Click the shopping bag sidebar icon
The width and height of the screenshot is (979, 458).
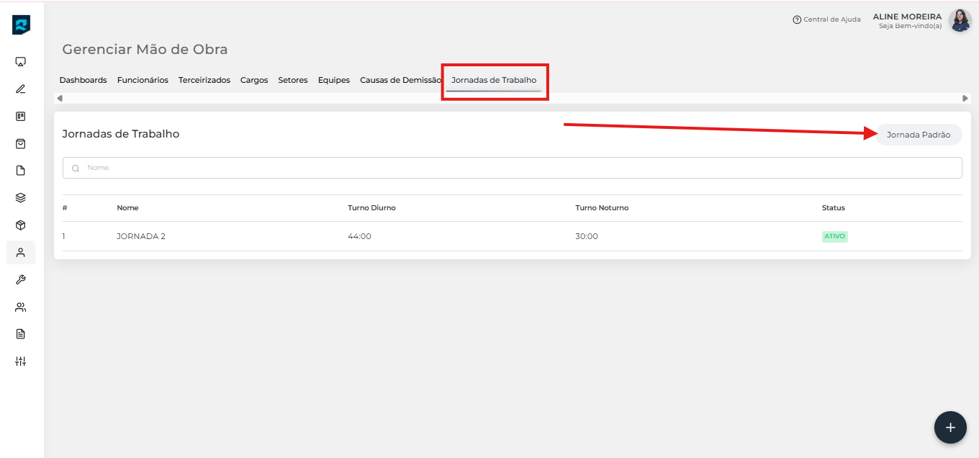[x=21, y=143]
